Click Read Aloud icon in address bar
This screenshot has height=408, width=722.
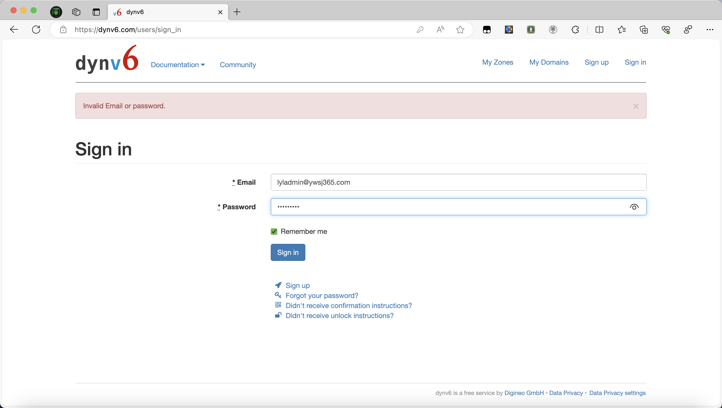(x=440, y=29)
